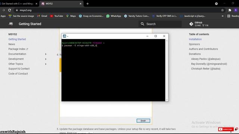Jump to Authors and Contributors section
This screenshot has height=134, width=239.
point(203,49)
